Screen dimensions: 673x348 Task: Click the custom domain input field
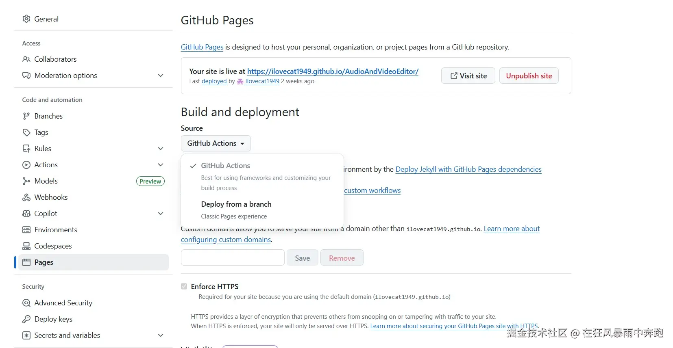(x=233, y=257)
